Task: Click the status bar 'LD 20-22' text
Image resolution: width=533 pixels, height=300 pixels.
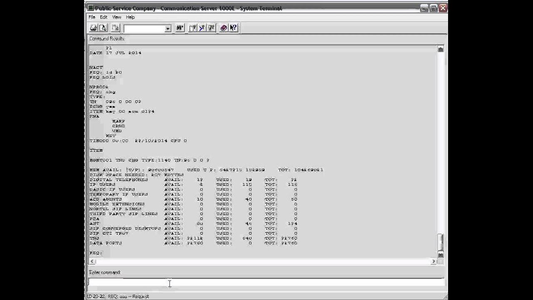Action: (x=96, y=296)
